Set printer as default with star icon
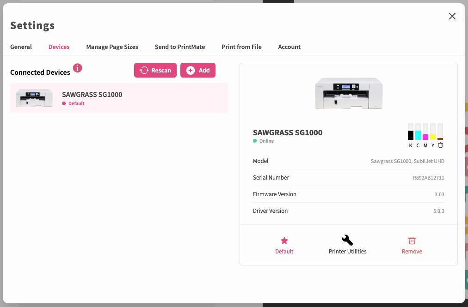Viewport: 468px width, 307px height. pyautogui.click(x=284, y=241)
